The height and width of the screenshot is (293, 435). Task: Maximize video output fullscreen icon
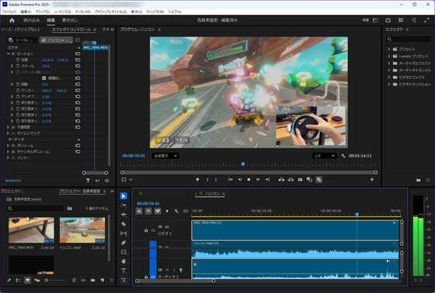tap(426, 20)
